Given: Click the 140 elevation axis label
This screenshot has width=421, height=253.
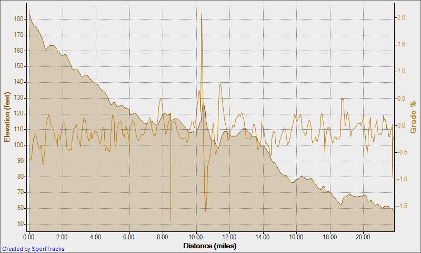Looking at the screenshot, I should coord(19,82).
